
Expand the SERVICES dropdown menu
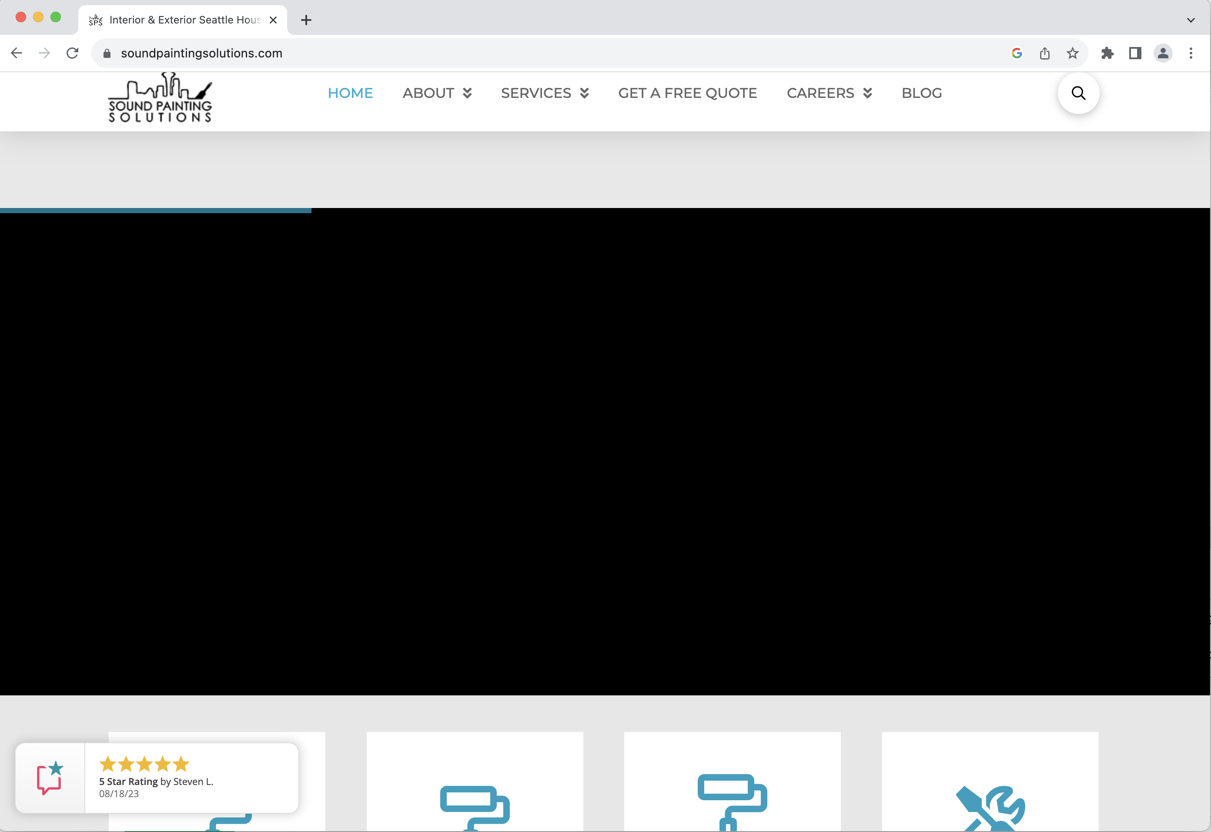point(545,93)
